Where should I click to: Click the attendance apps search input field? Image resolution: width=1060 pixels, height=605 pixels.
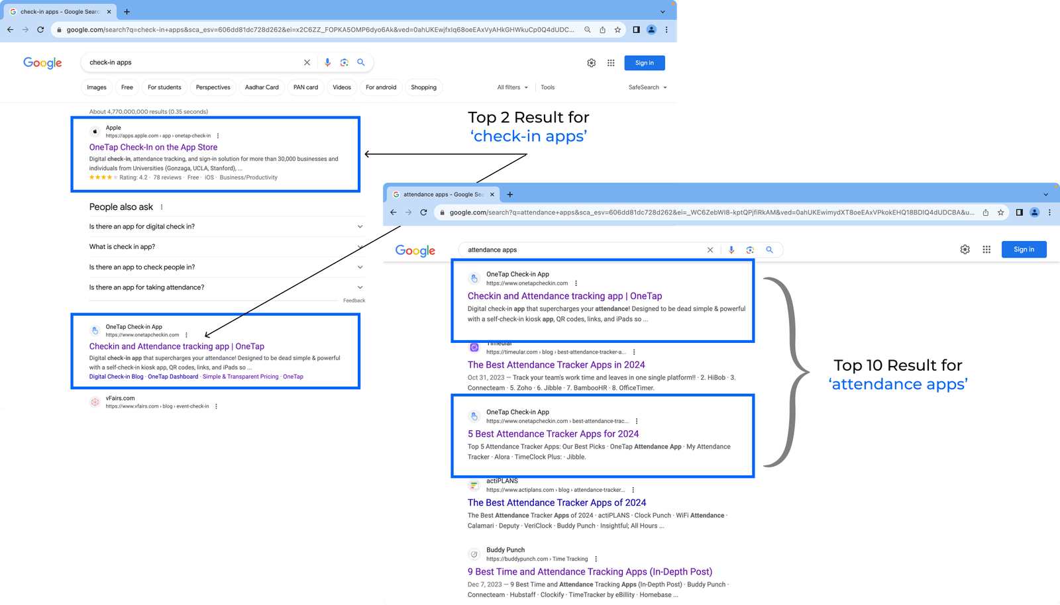pos(583,250)
